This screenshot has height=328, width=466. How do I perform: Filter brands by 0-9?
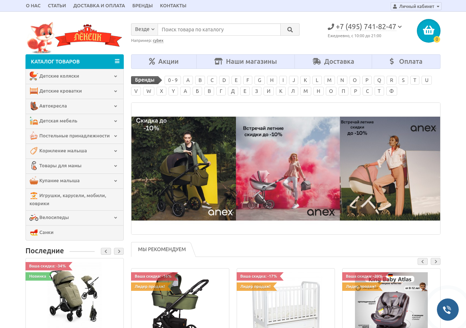click(x=173, y=80)
